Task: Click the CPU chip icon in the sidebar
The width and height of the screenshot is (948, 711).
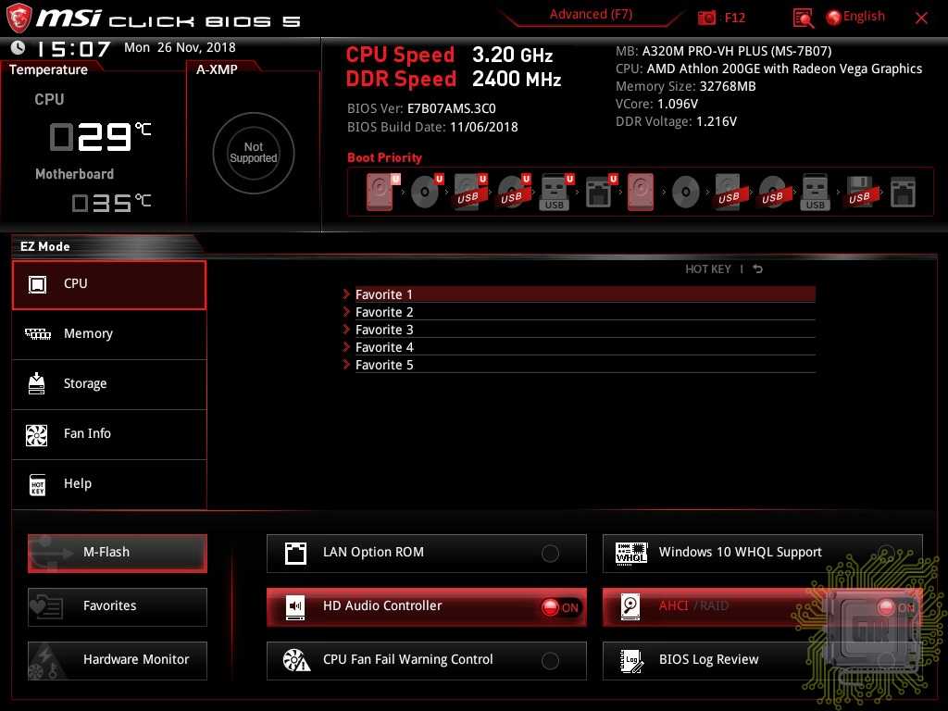Action: (x=37, y=284)
